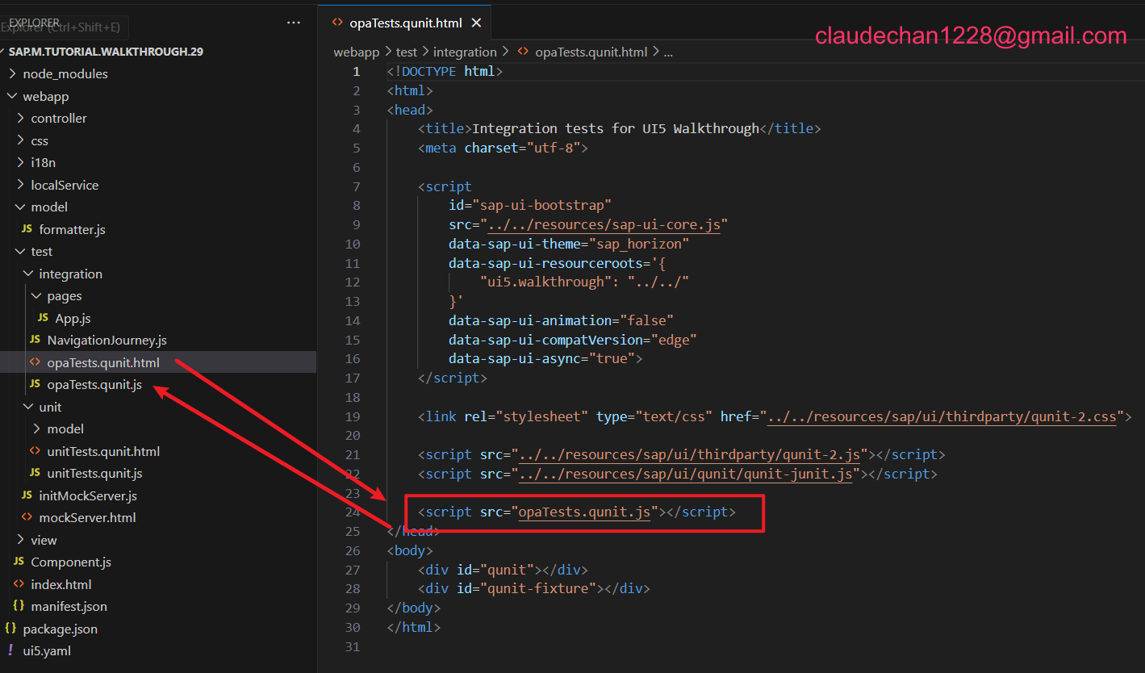The width and height of the screenshot is (1145, 673).
Task: Collapse the integration folder
Action: point(28,274)
